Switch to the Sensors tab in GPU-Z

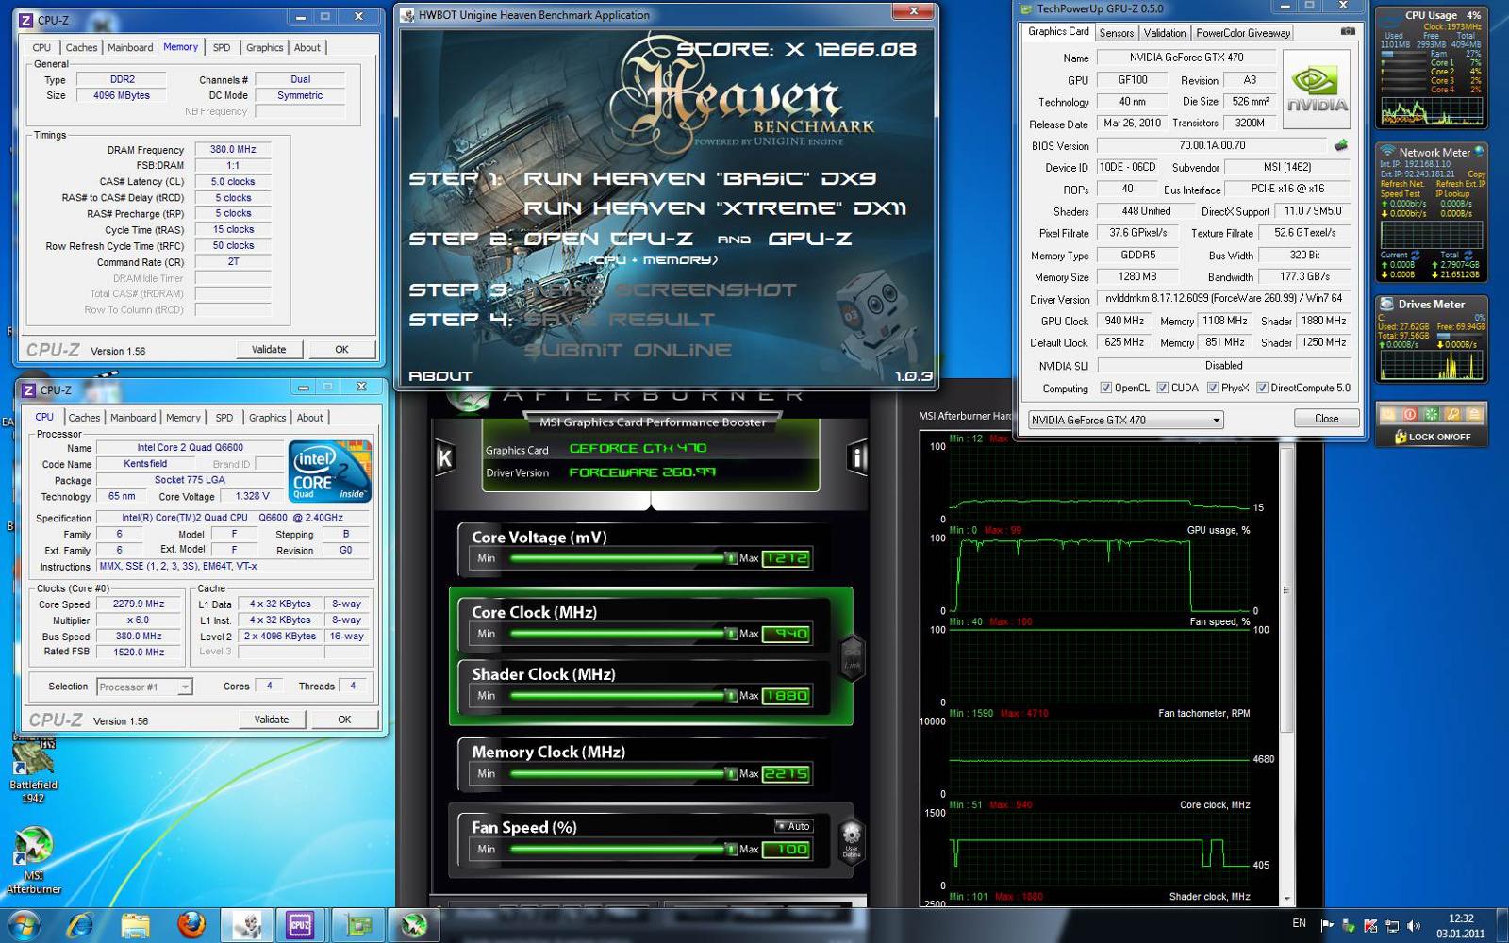[1117, 33]
